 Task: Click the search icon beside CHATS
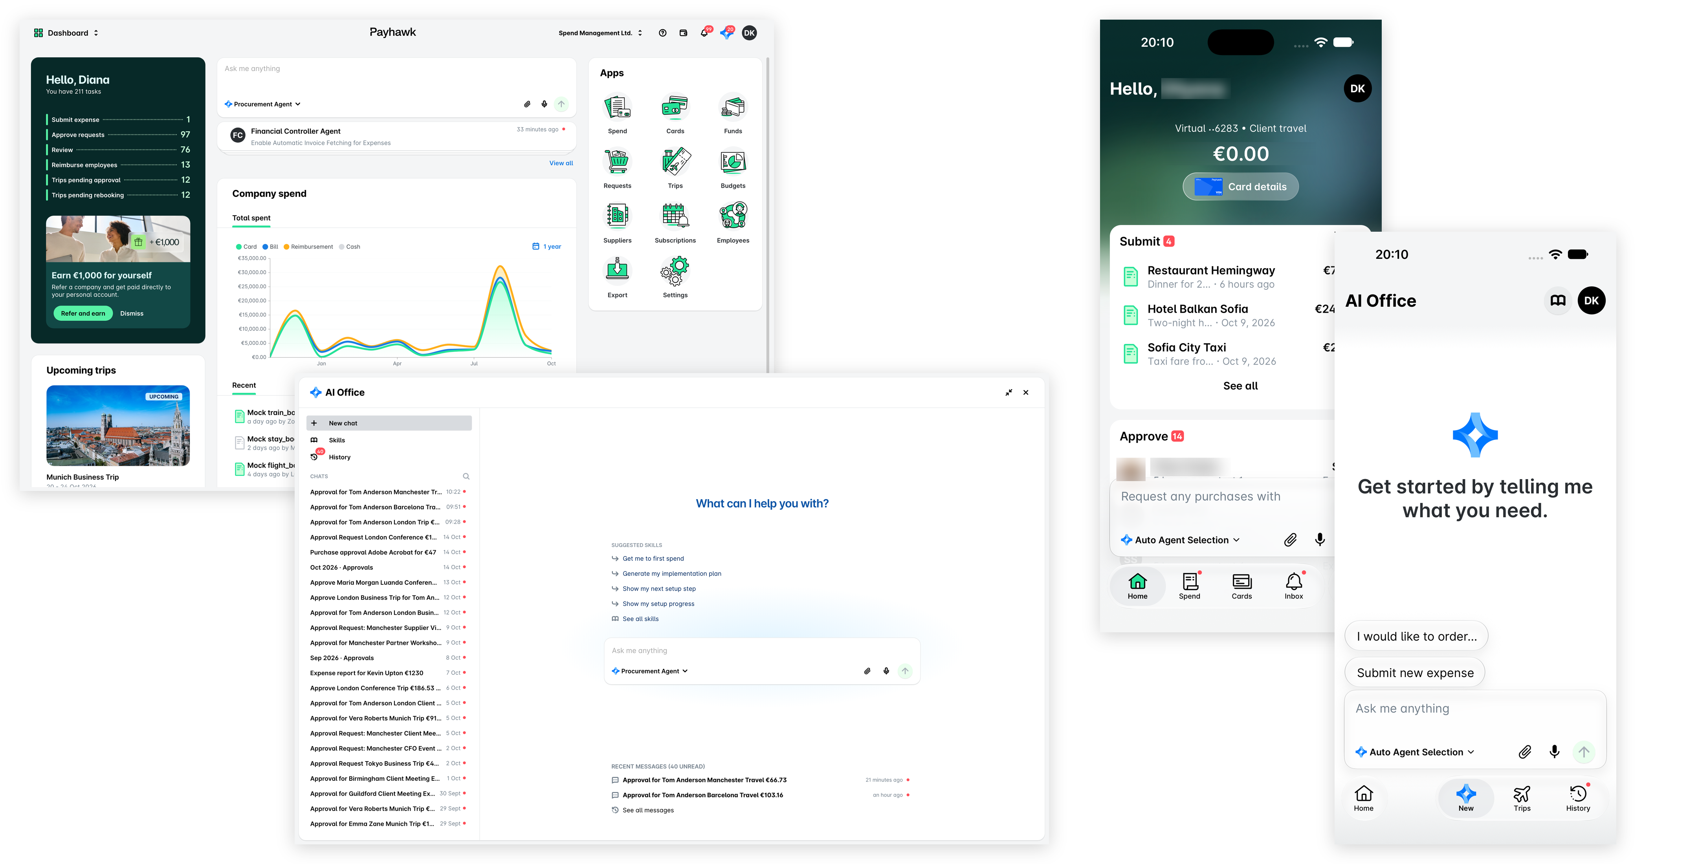coord(466,476)
